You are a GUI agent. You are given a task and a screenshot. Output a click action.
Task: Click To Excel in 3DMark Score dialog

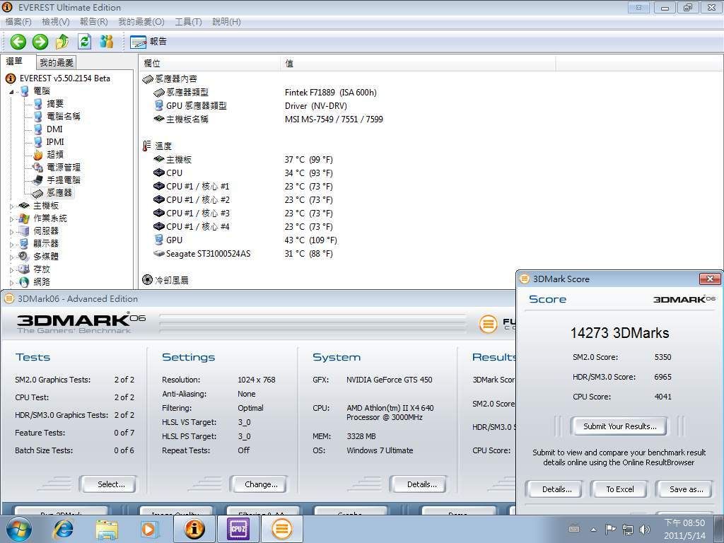point(619,489)
